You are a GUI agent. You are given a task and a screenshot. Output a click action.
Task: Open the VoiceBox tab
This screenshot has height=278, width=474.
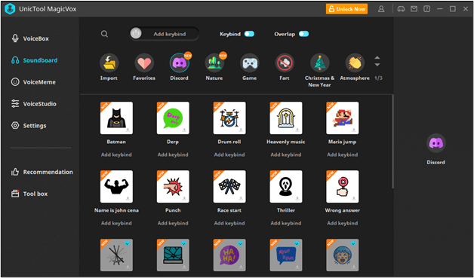(30, 38)
